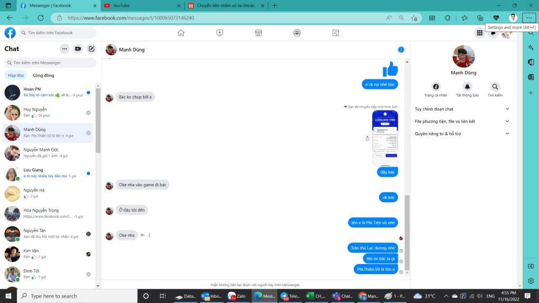Click the Tìm kiếm trên Facebook search box
539x303 pixels.
[57, 33]
